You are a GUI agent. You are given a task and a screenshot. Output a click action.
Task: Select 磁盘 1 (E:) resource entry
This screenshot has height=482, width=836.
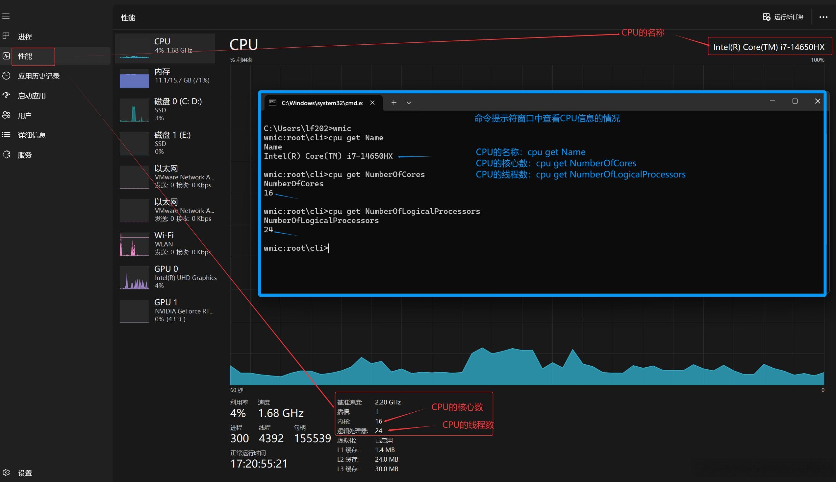coord(165,143)
